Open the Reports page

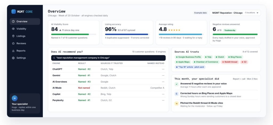pyautogui.click(x=25, y=51)
